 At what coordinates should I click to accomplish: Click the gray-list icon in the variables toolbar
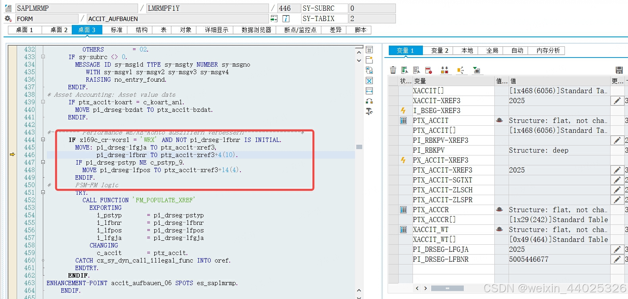(417, 70)
